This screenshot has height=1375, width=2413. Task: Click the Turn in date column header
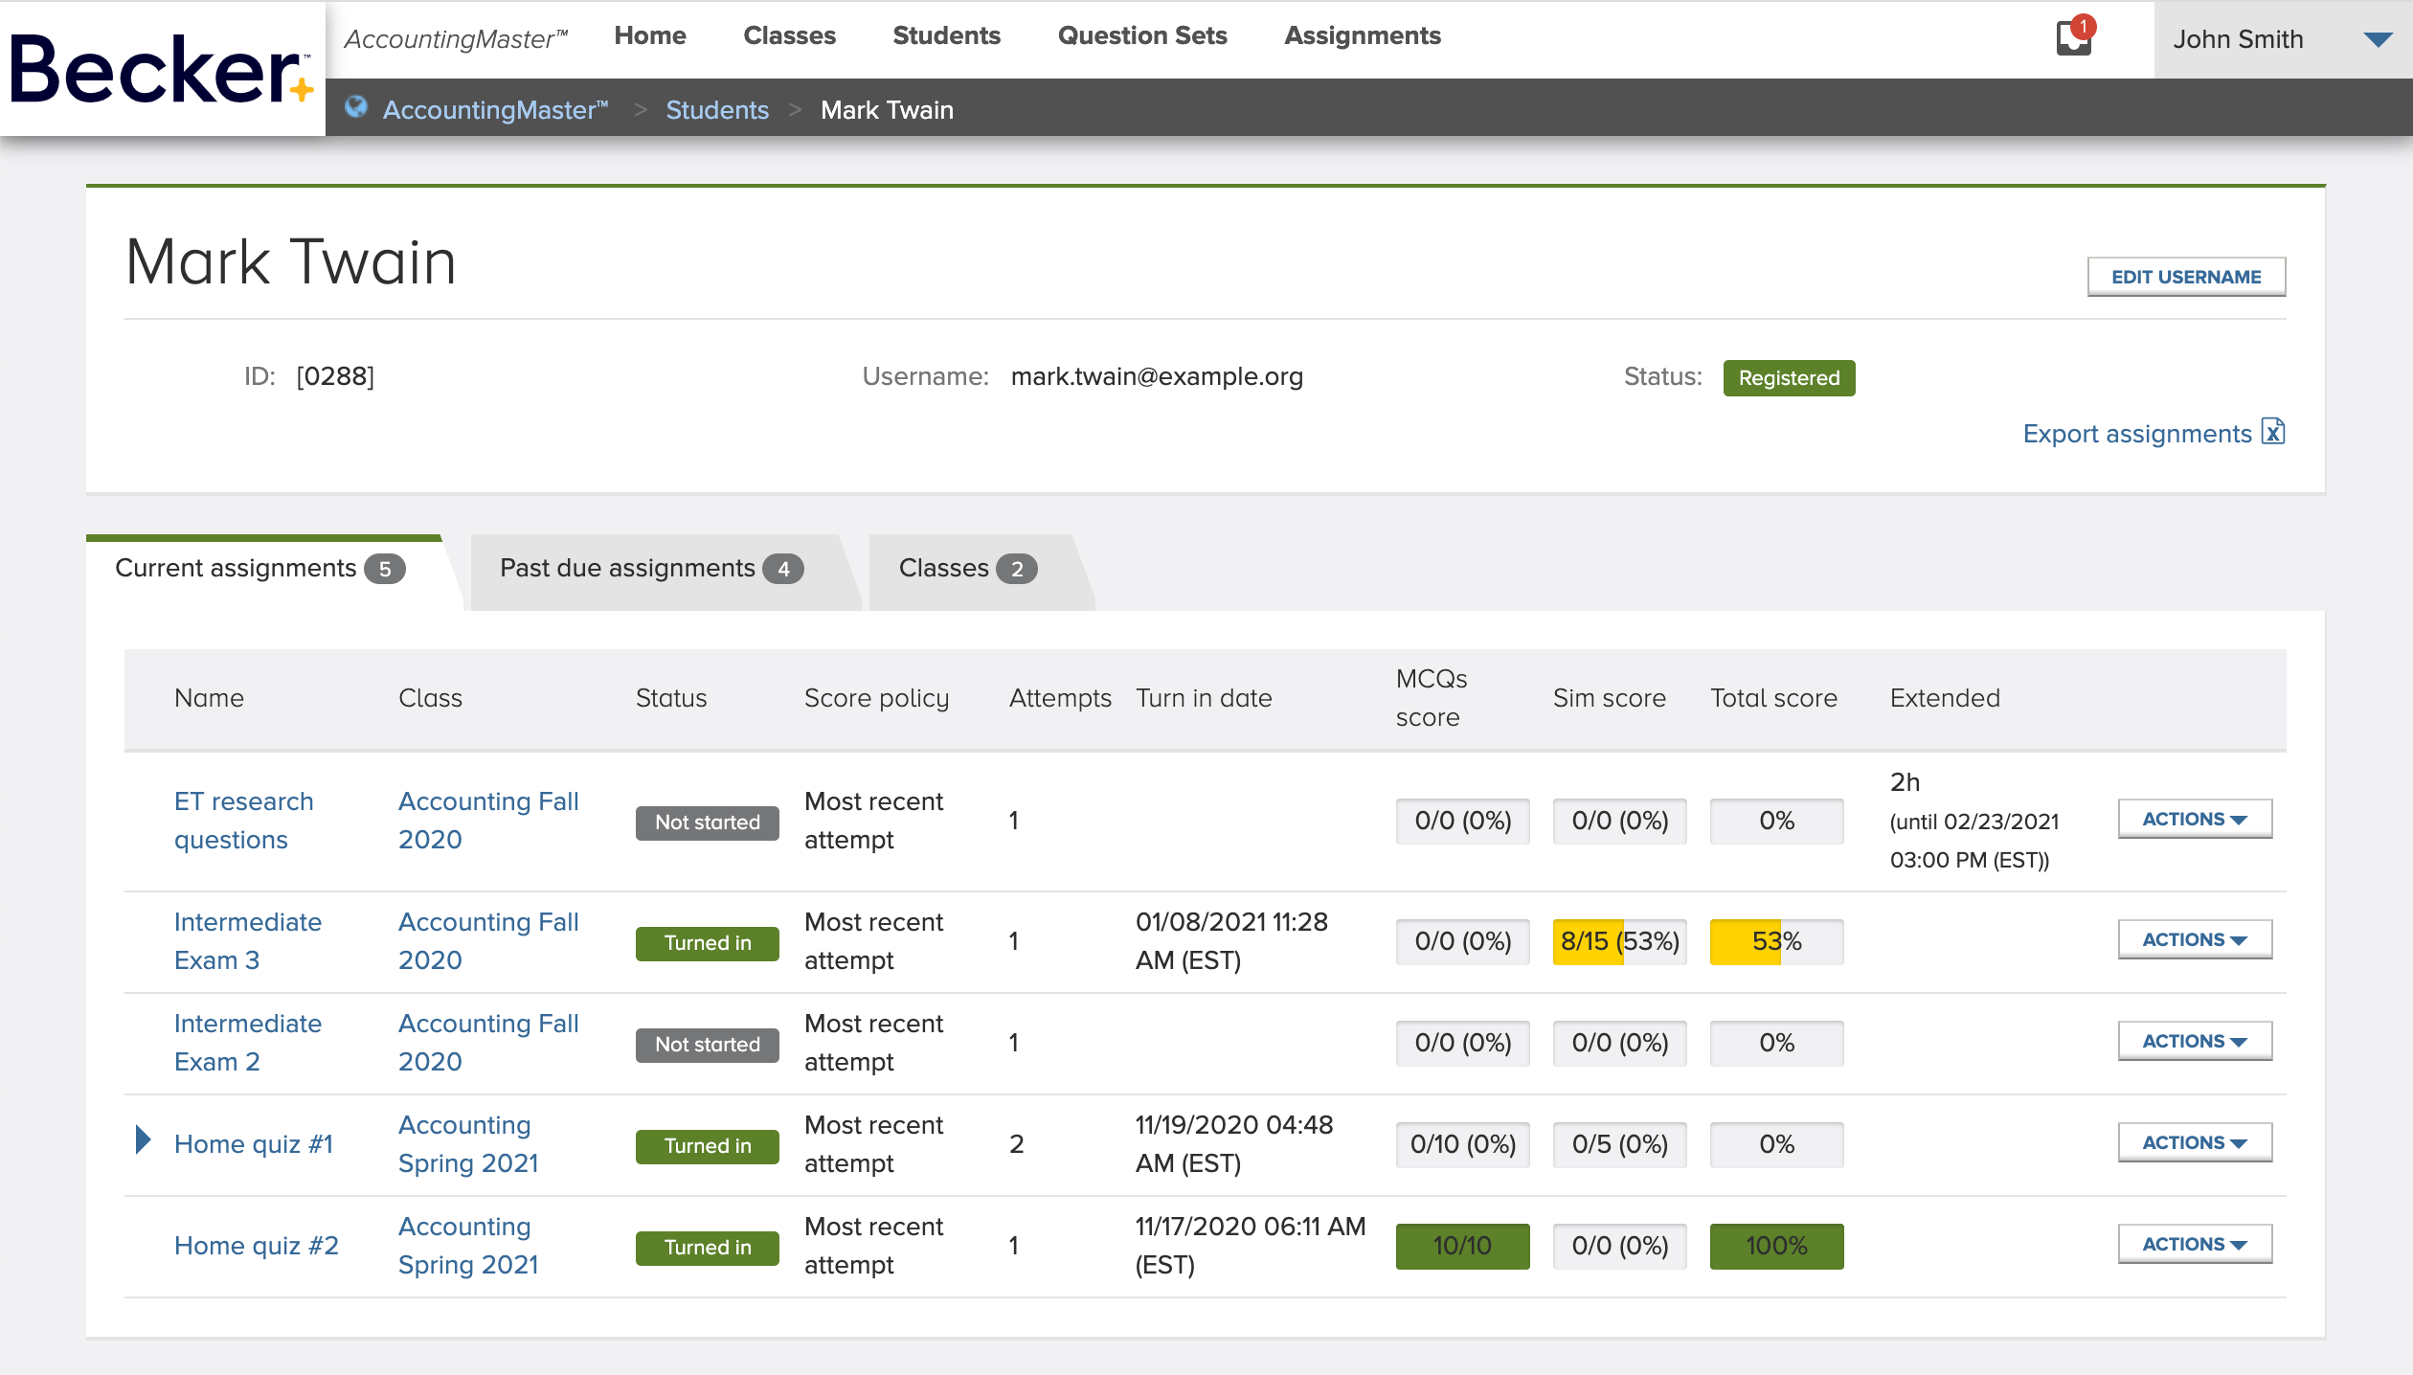click(1204, 698)
